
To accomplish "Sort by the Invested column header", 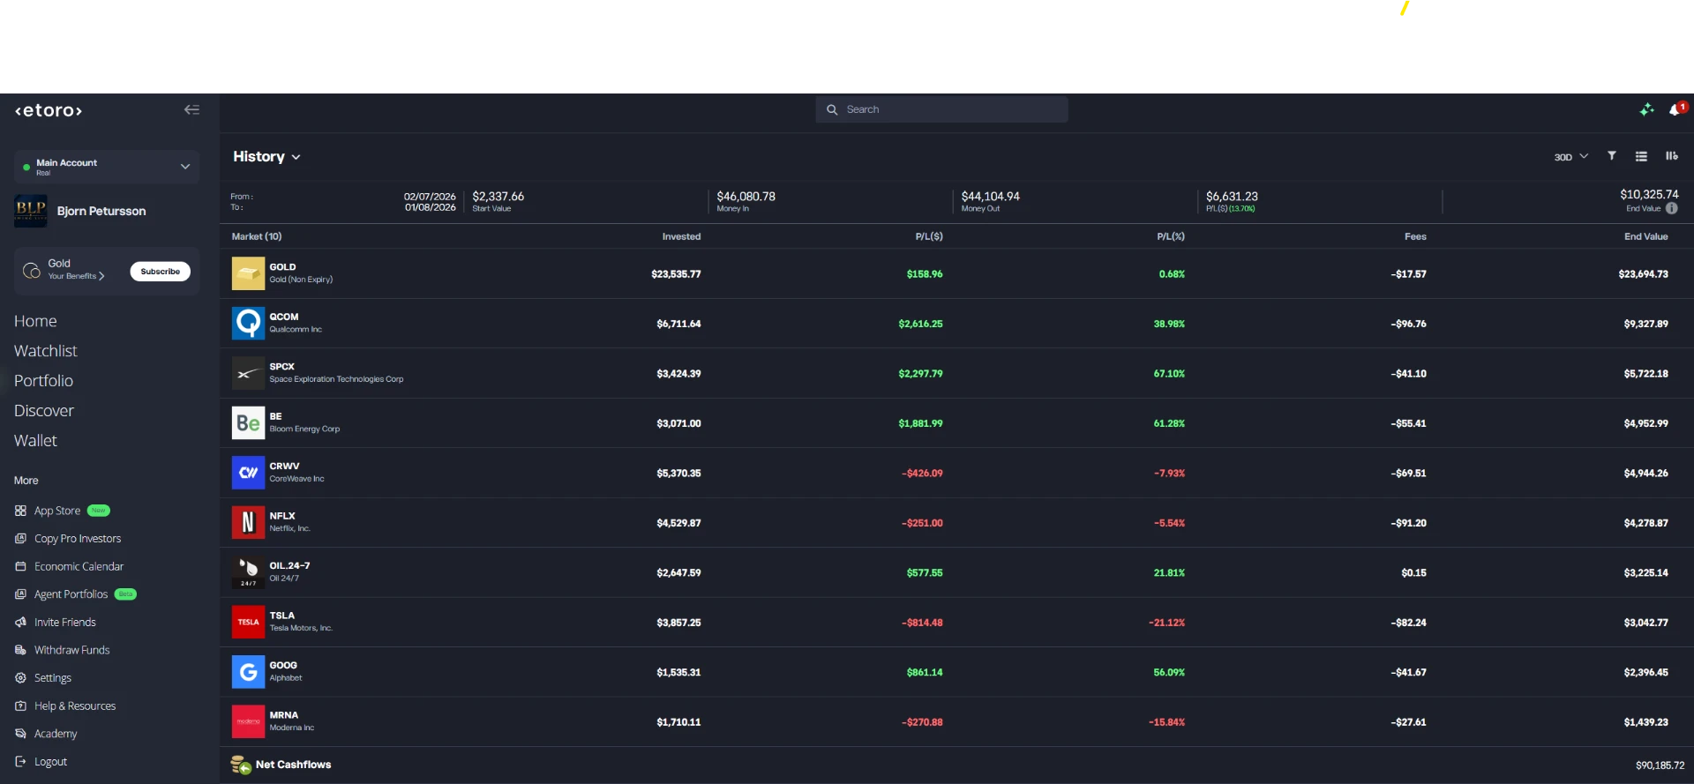I will [681, 236].
